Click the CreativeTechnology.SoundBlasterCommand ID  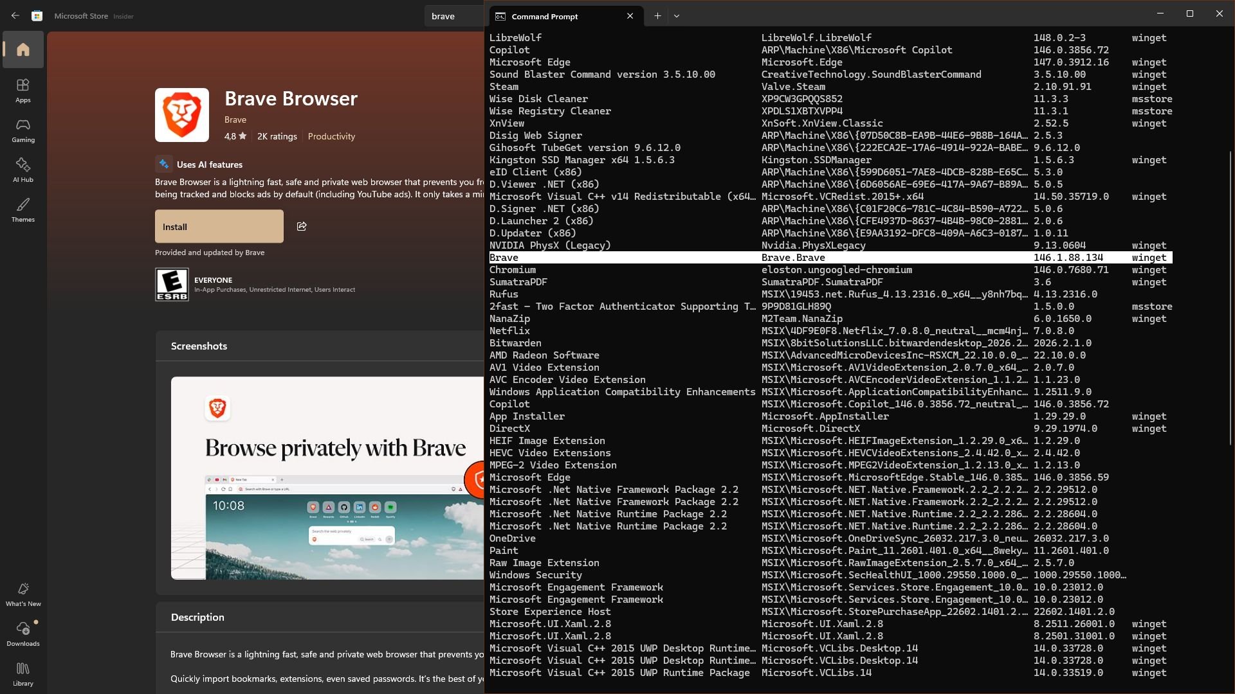click(872, 75)
